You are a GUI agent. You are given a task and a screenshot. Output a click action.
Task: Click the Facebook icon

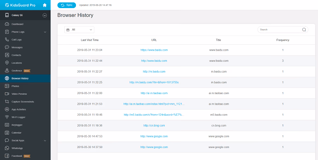coord(7,156)
